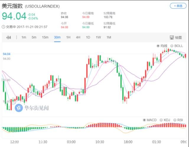Select the RSI indicator radio
189x147 pixels.
(x=175, y=120)
